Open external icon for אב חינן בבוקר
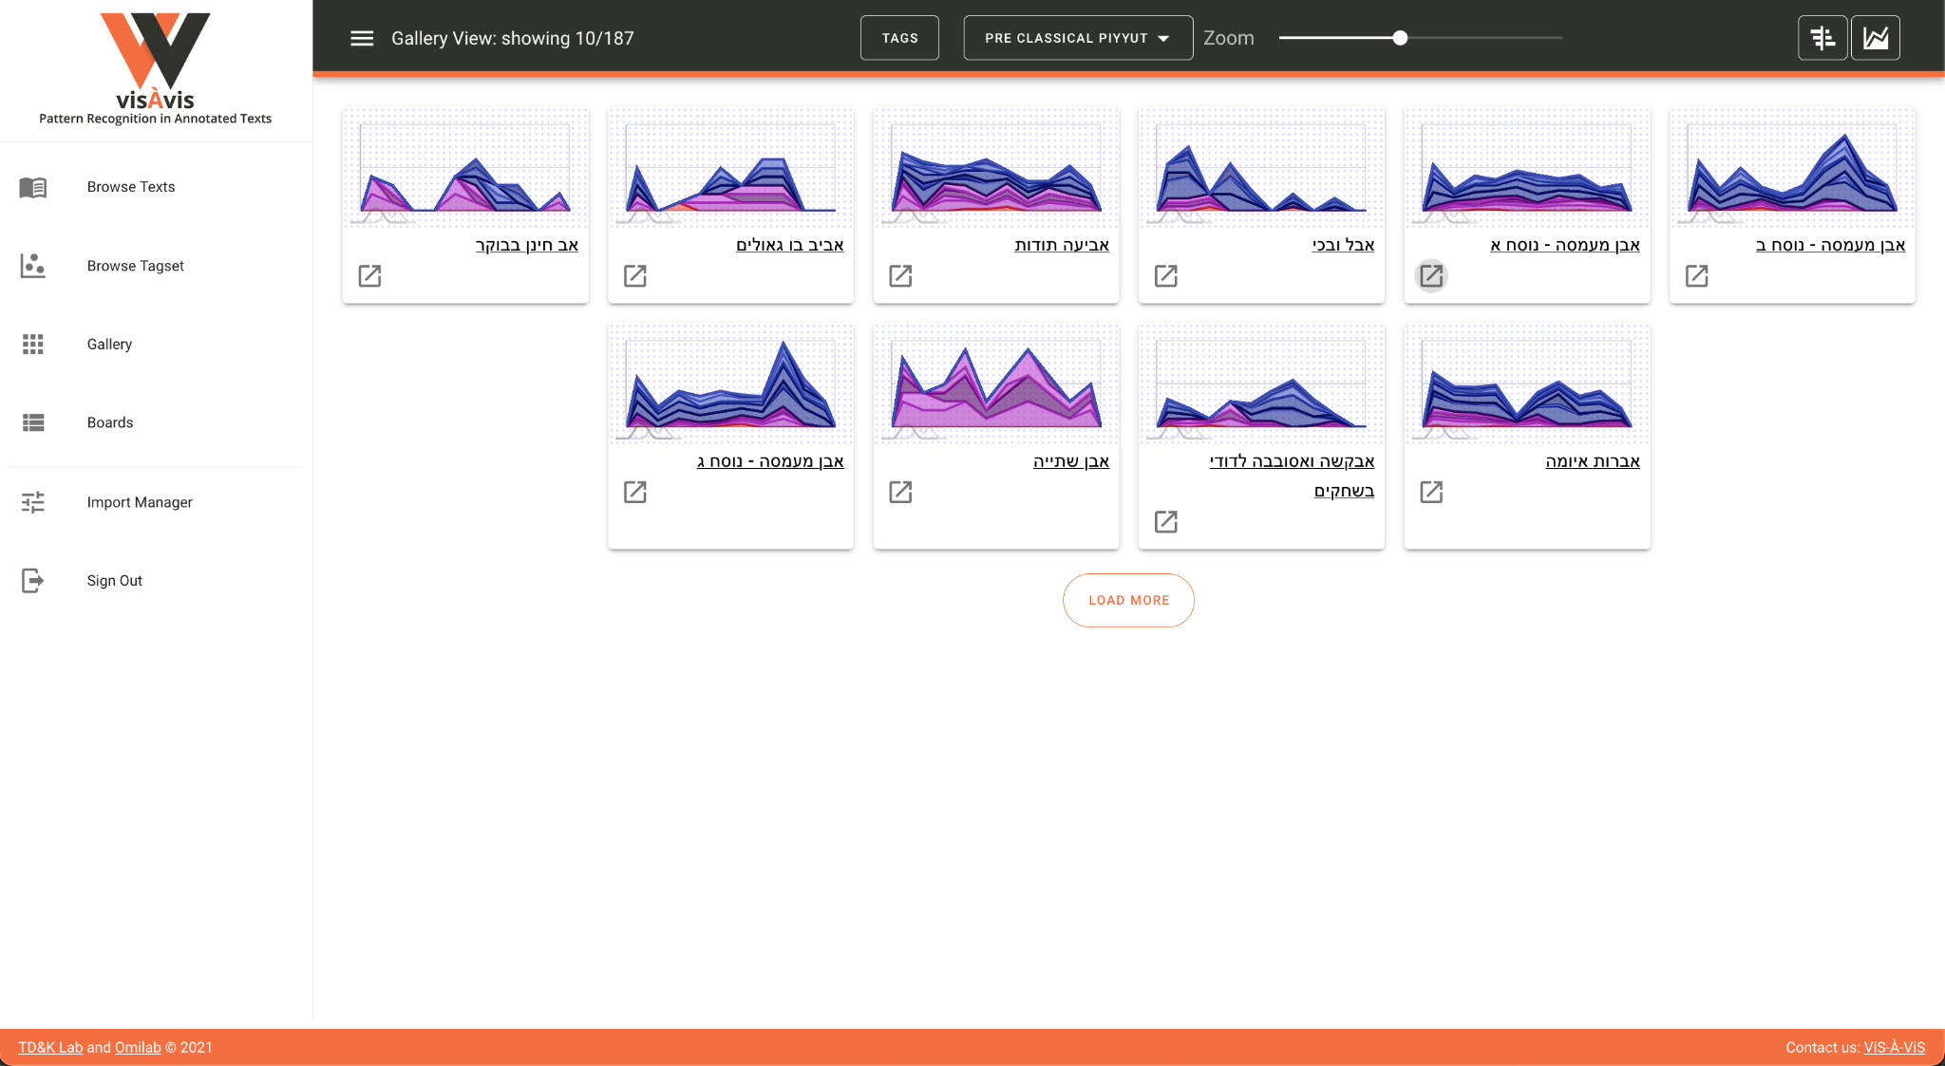 click(x=369, y=276)
